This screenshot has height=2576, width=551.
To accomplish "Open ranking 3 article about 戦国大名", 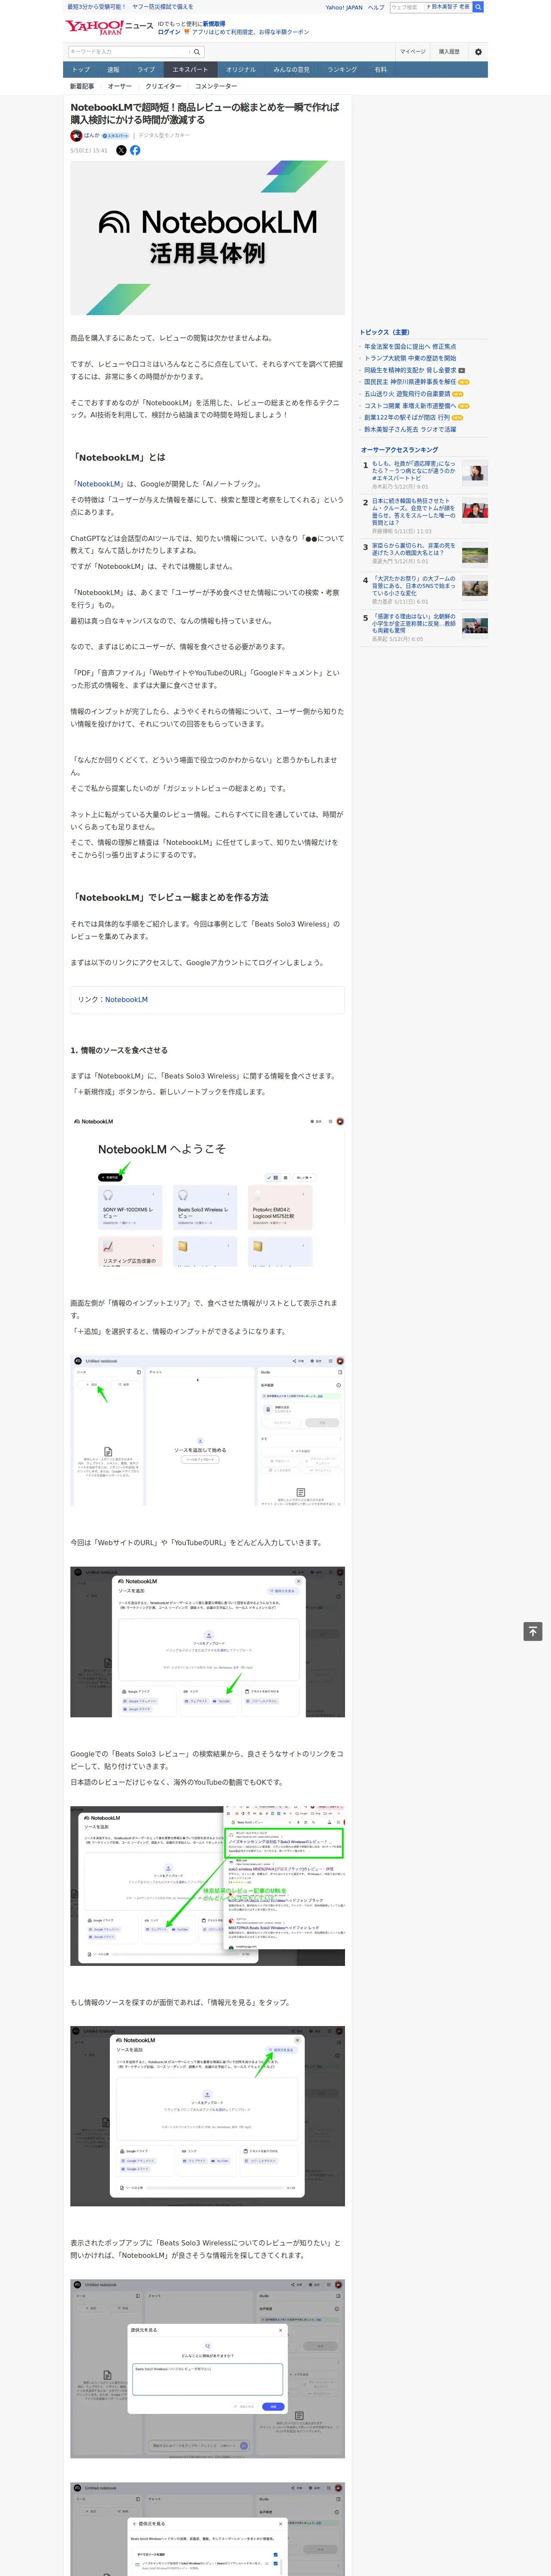I will pyautogui.click(x=414, y=550).
